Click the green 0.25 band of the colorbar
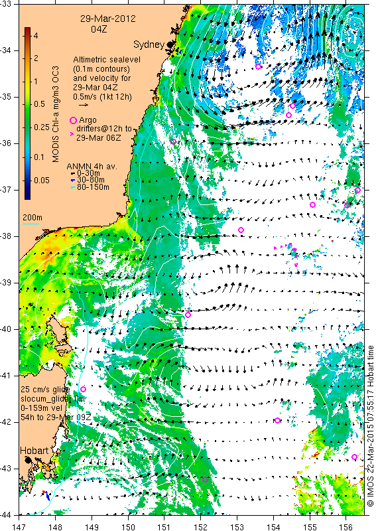This screenshot has height=531, width=378. pos(28,127)
